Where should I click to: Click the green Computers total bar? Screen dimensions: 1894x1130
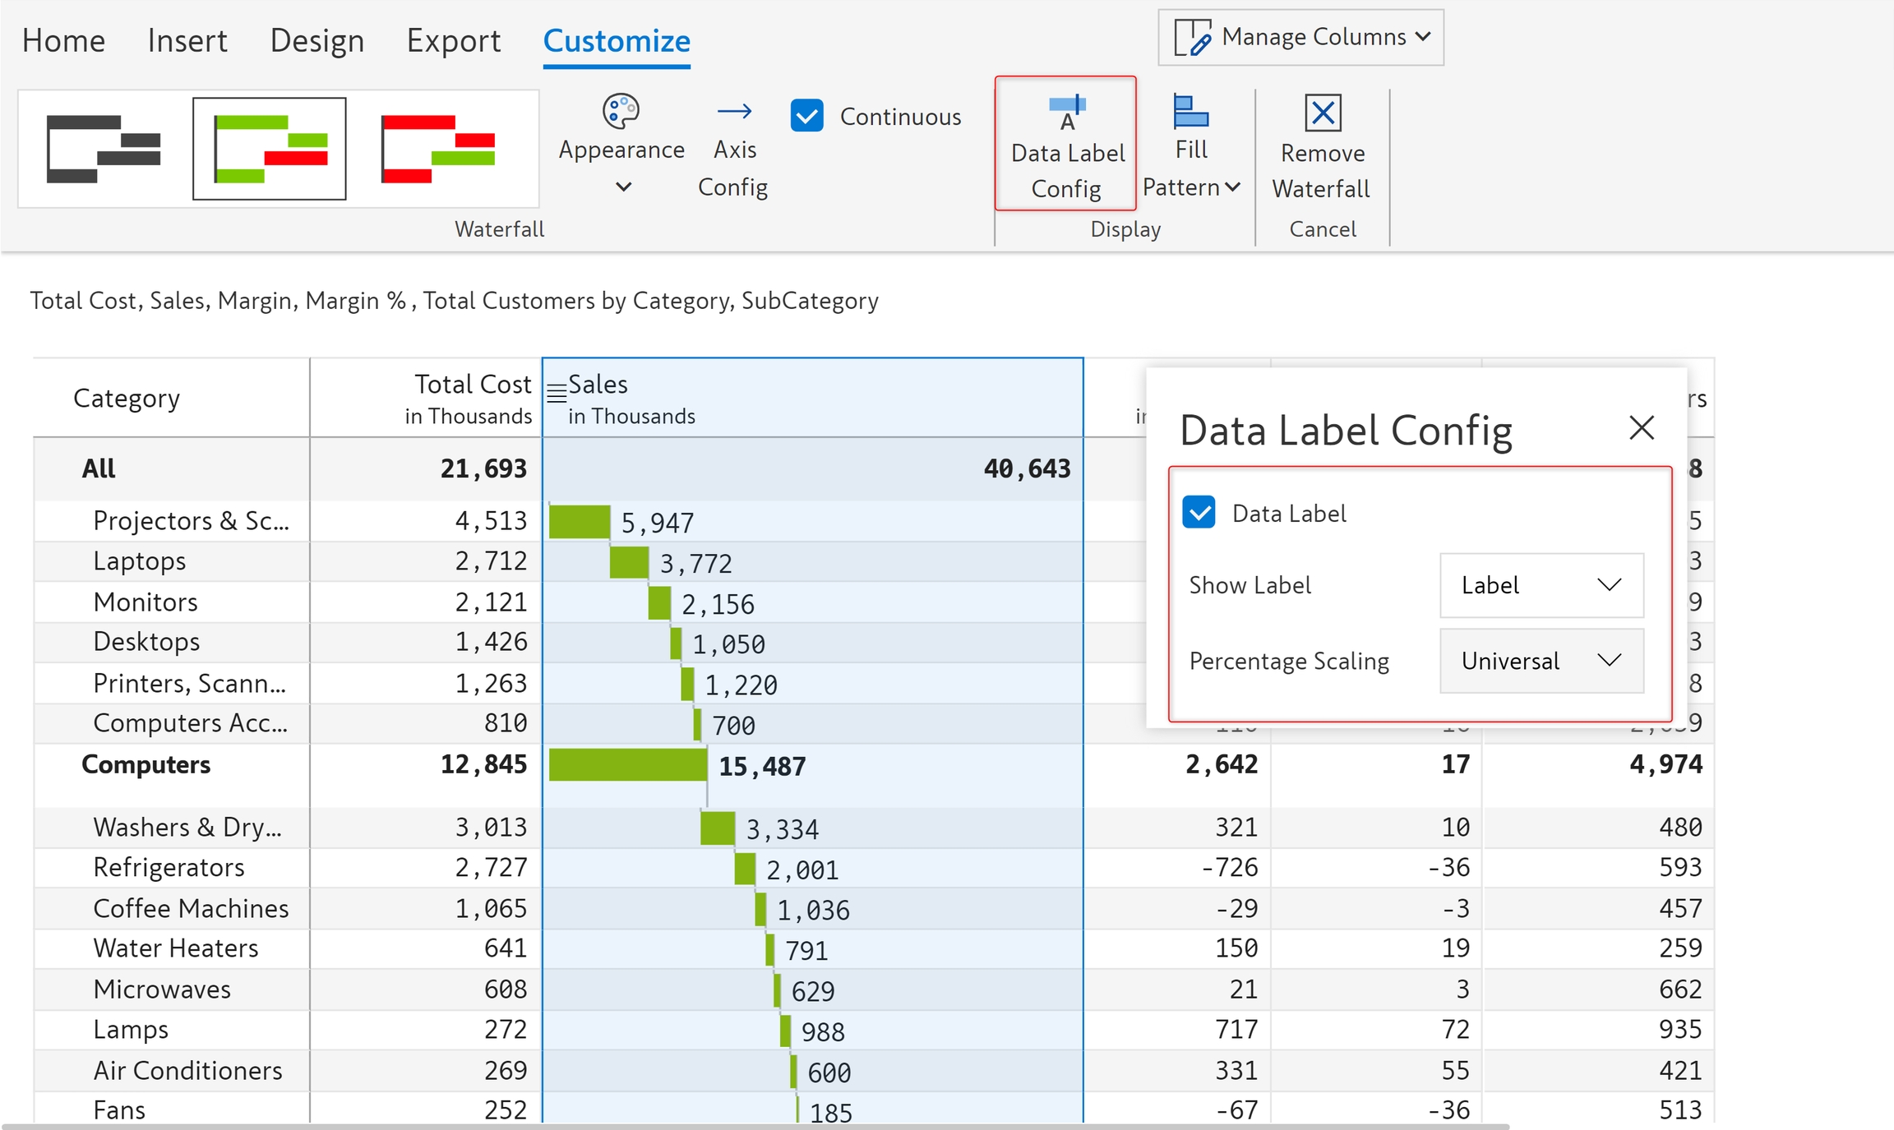627,765
